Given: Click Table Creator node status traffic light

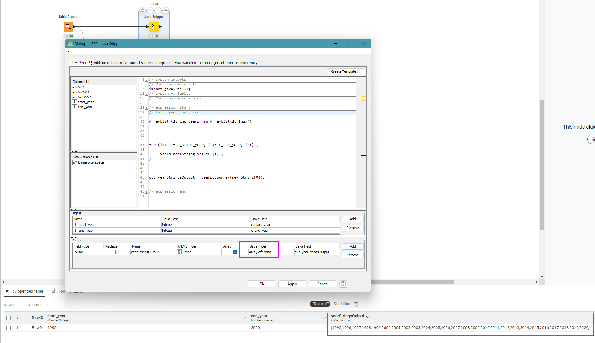Looking at the screenshot, I should click(68, 36).
